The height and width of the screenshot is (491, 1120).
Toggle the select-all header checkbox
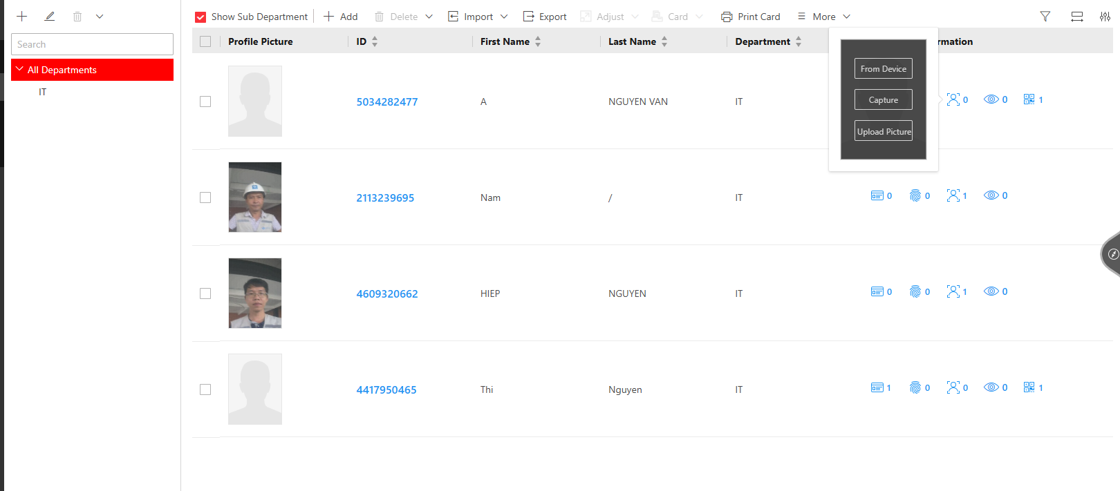click(x=205, y=41)
